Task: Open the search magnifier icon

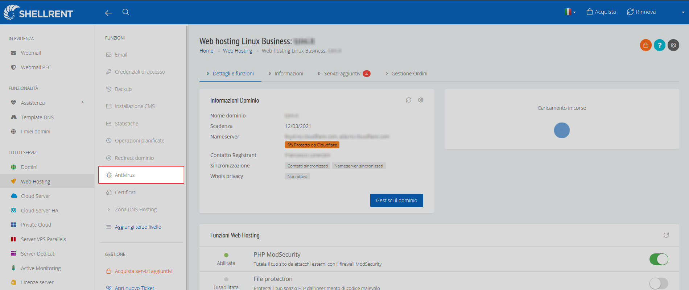Action: 126,12
